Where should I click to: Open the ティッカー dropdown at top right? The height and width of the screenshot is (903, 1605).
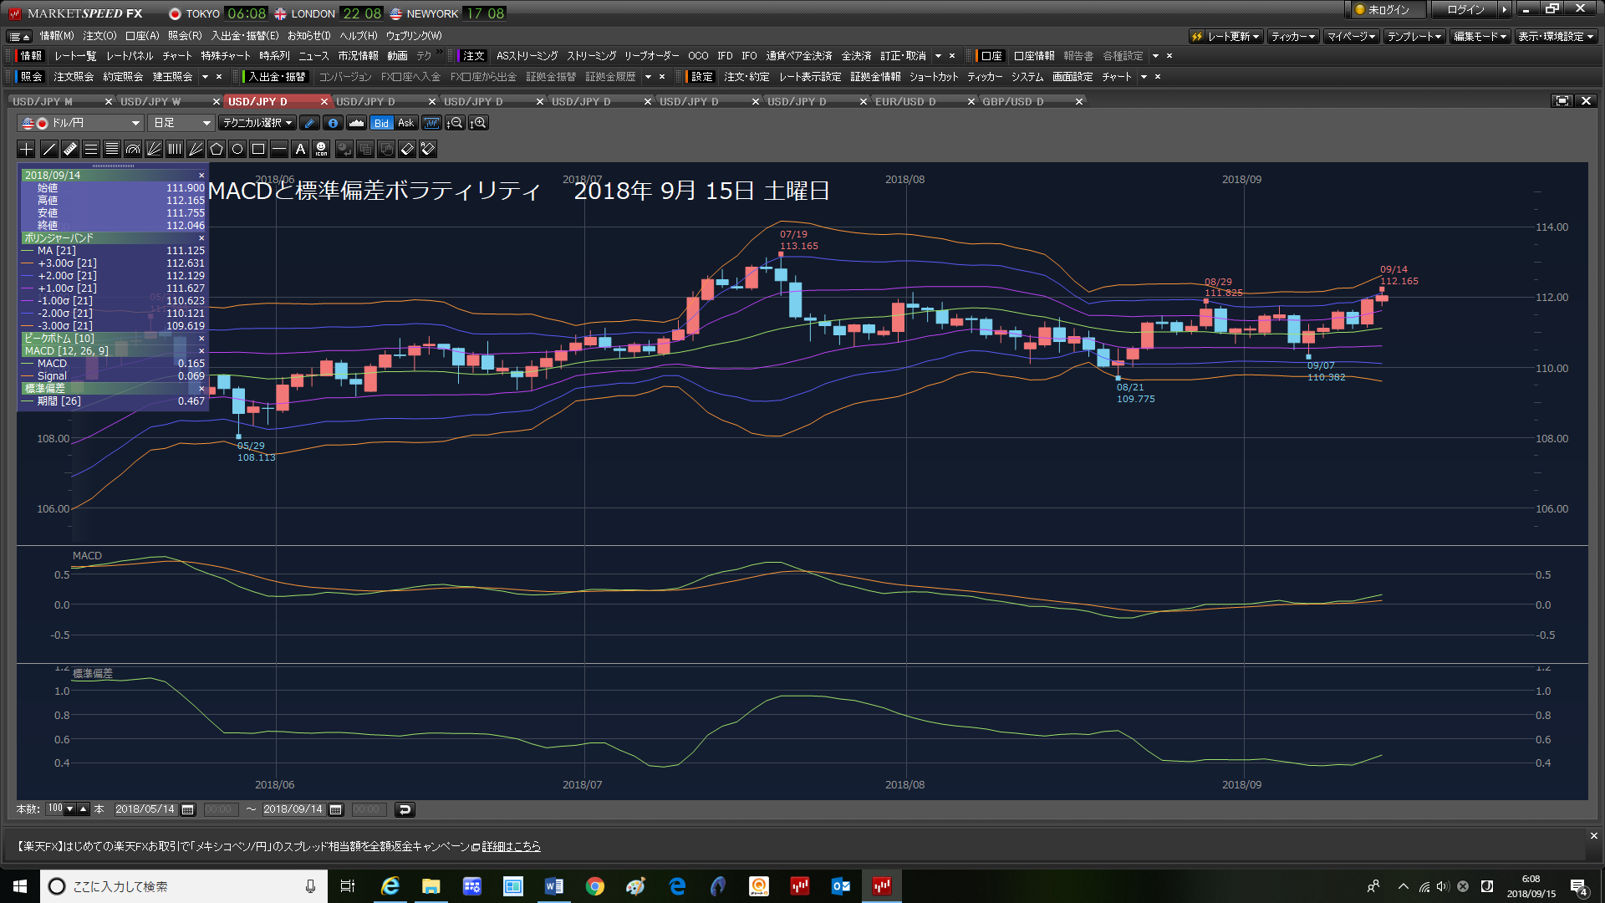coord(1293,37)
